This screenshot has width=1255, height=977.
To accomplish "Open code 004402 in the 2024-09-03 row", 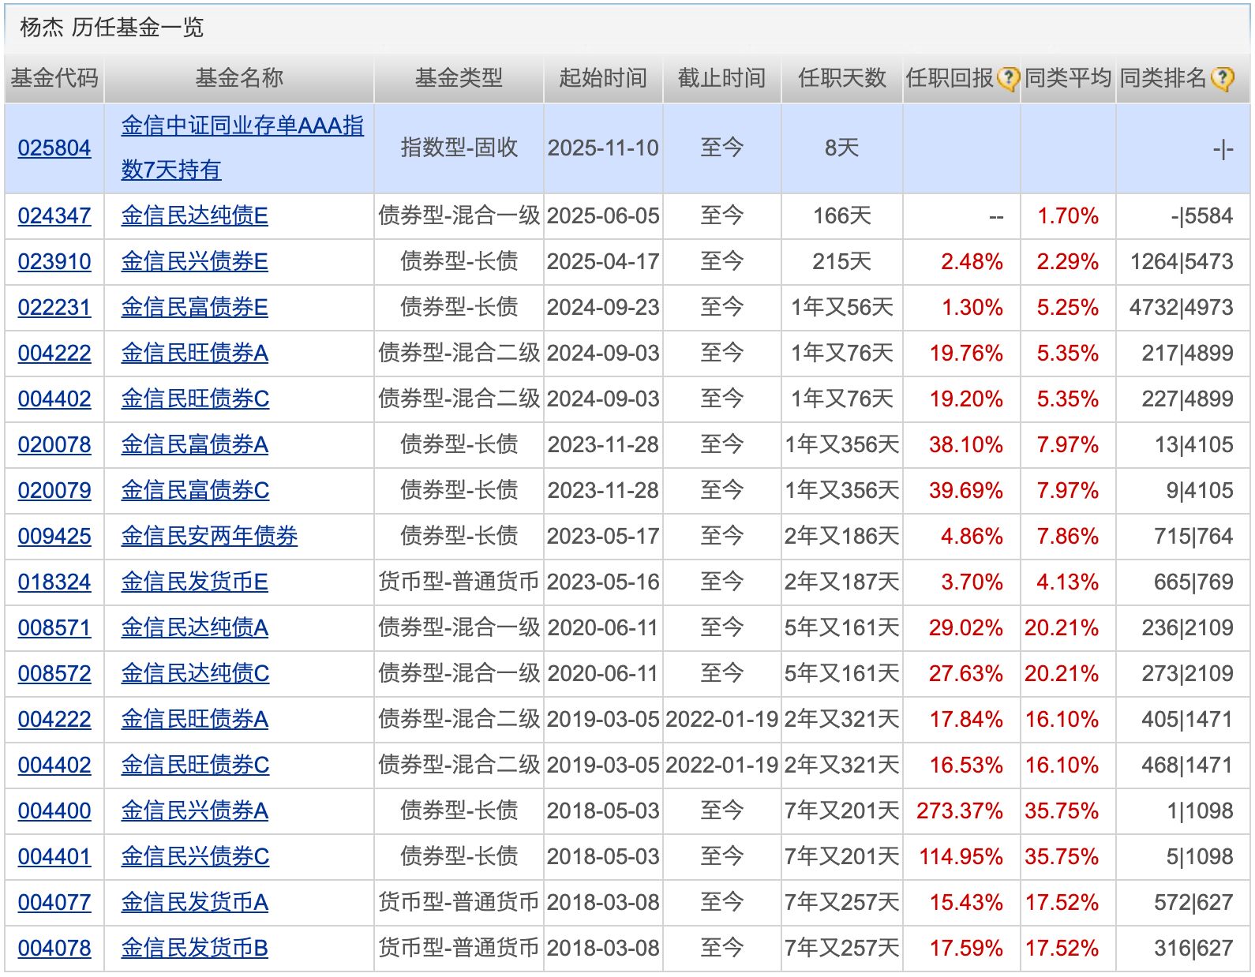I will [54, 399].
